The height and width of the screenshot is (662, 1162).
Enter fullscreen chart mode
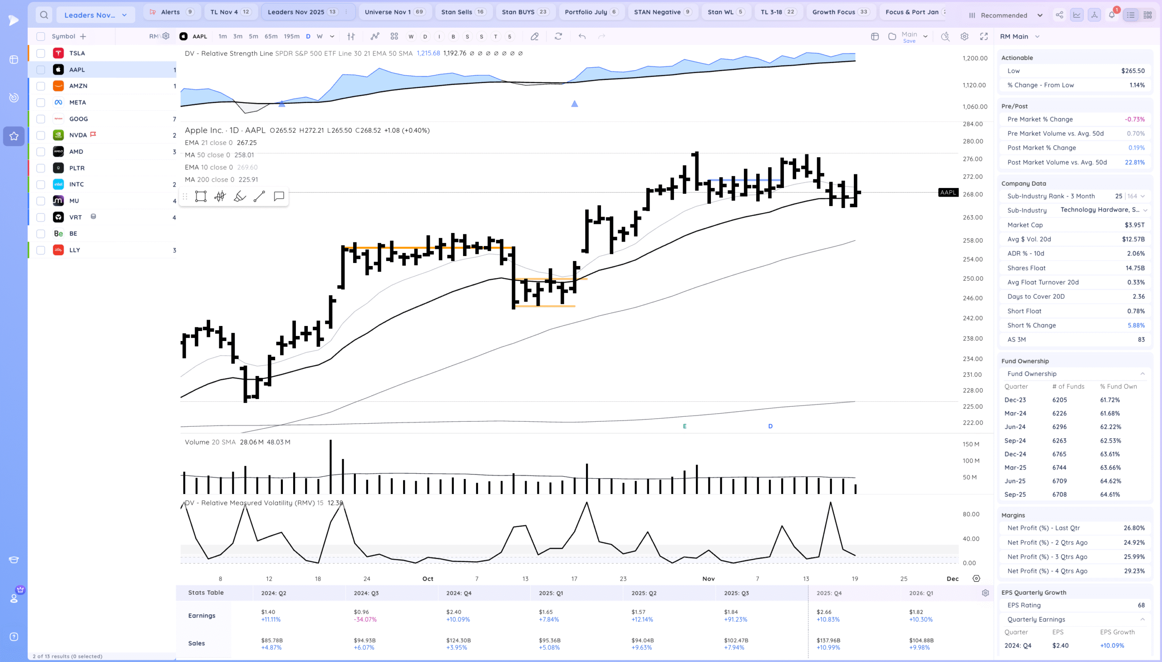point(984,36)
